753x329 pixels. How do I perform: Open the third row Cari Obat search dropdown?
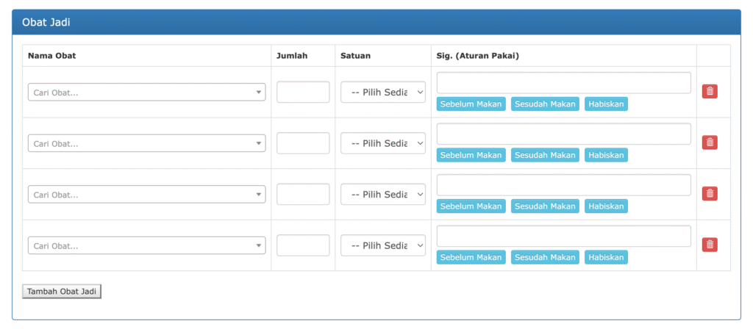146,195
